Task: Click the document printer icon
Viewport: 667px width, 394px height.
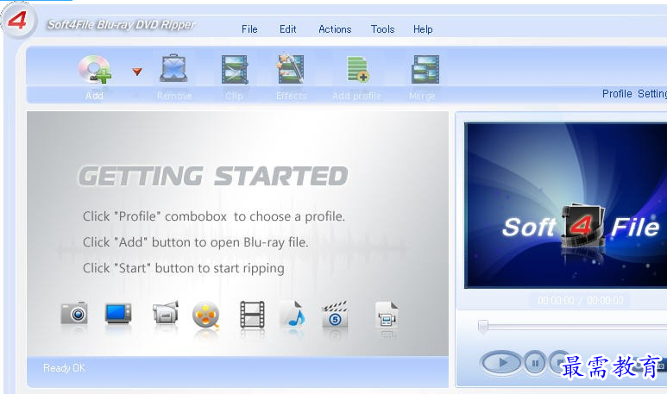Action: click(387, 315)
